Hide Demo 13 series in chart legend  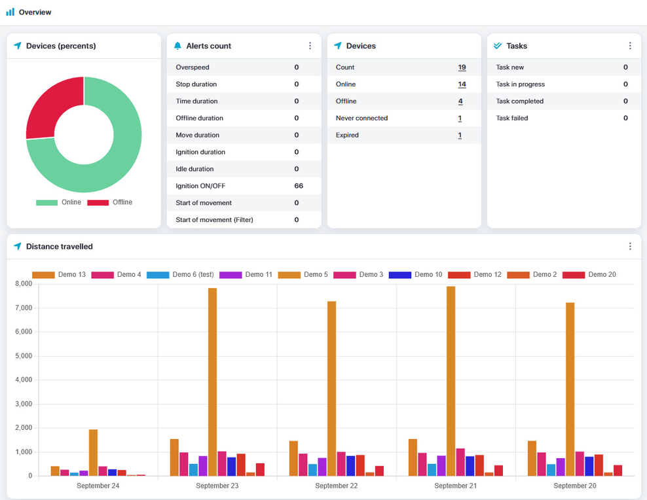pos(59,274)
